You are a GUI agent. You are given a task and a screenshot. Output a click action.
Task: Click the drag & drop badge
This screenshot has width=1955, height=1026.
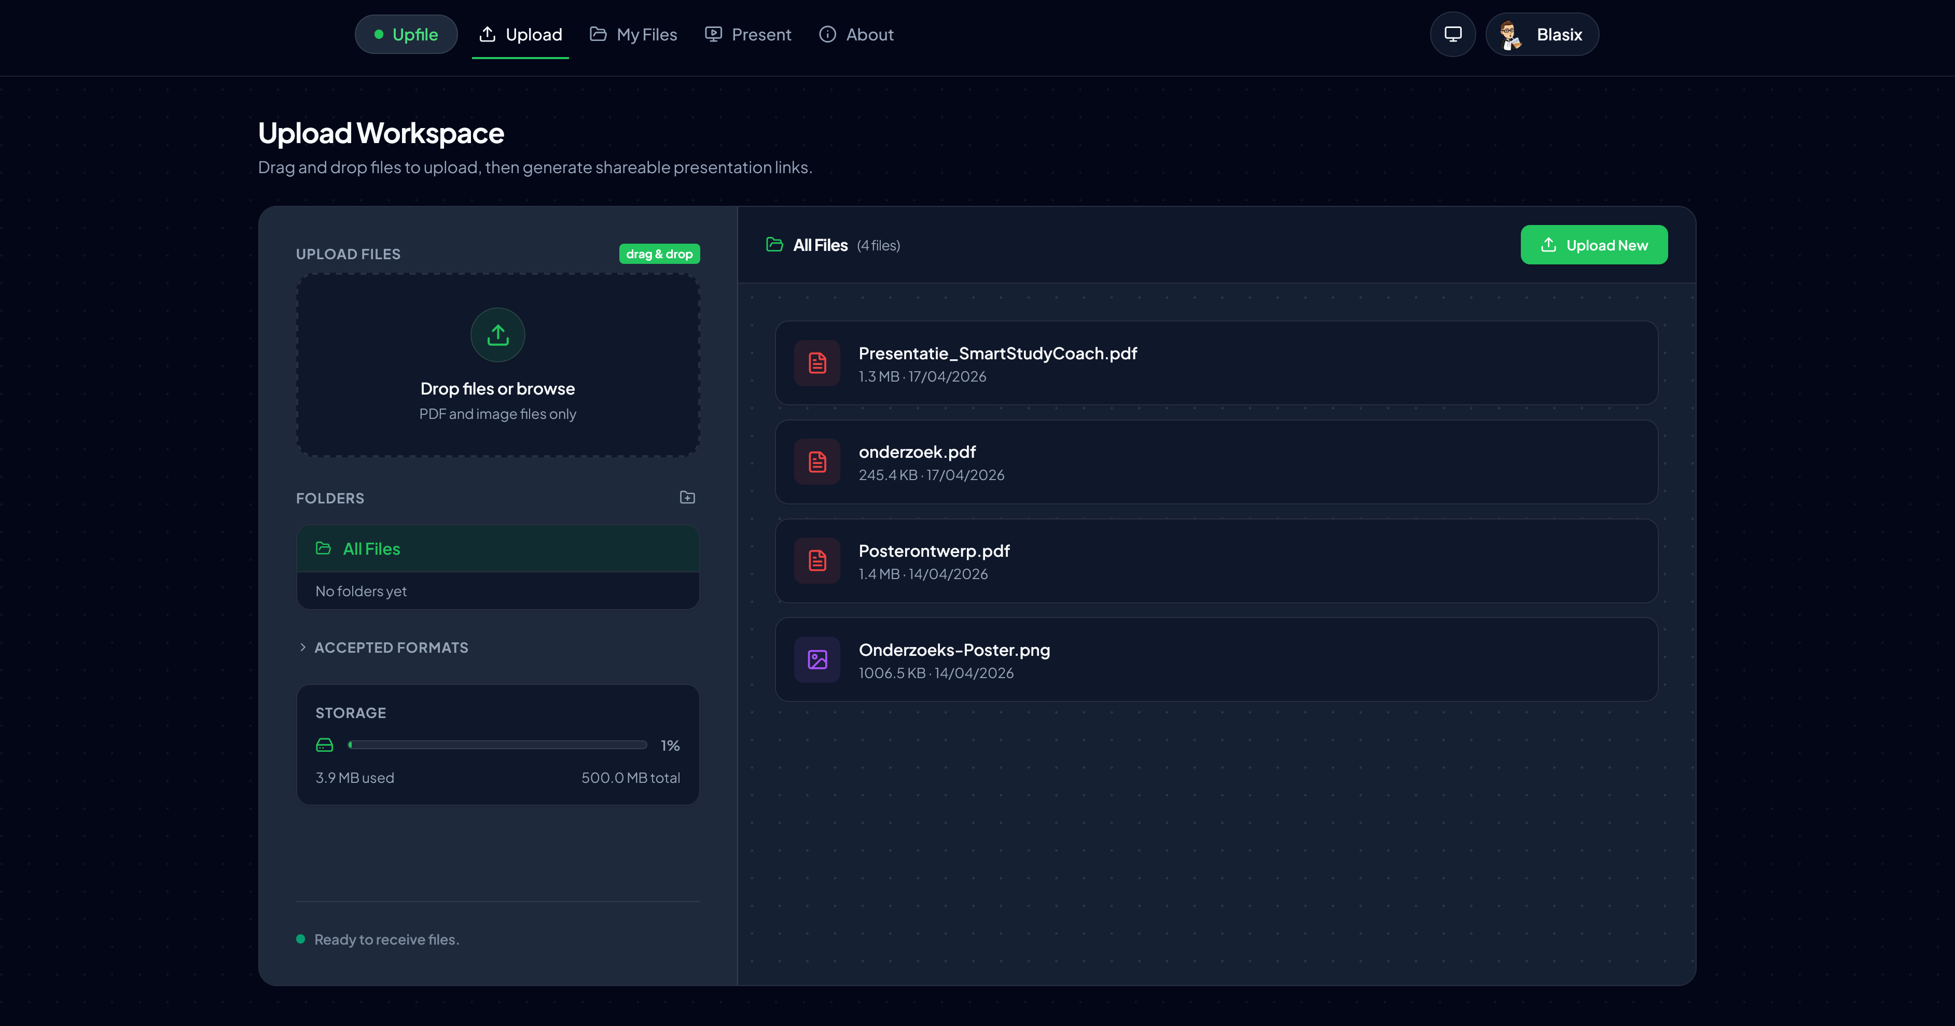pos(659,254)
